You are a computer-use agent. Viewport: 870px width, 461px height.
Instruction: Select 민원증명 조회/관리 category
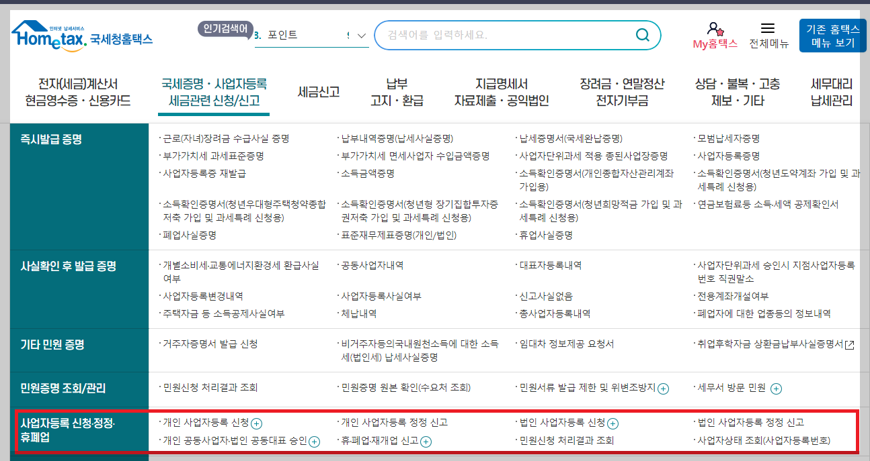63,389
